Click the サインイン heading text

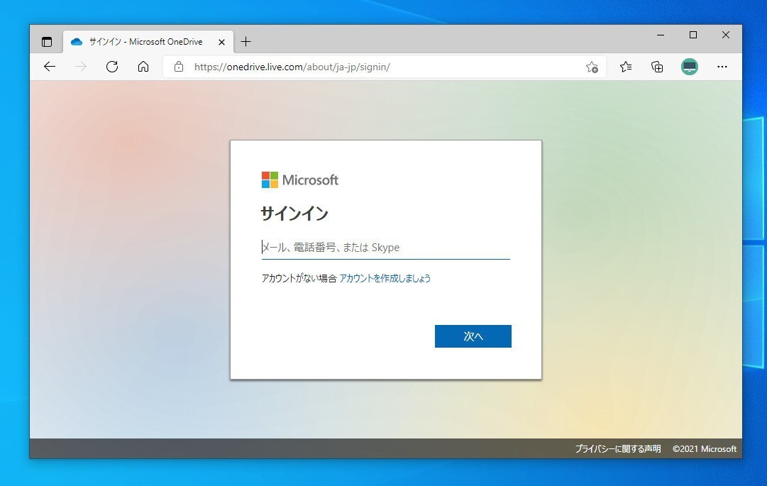coord(294,214)
